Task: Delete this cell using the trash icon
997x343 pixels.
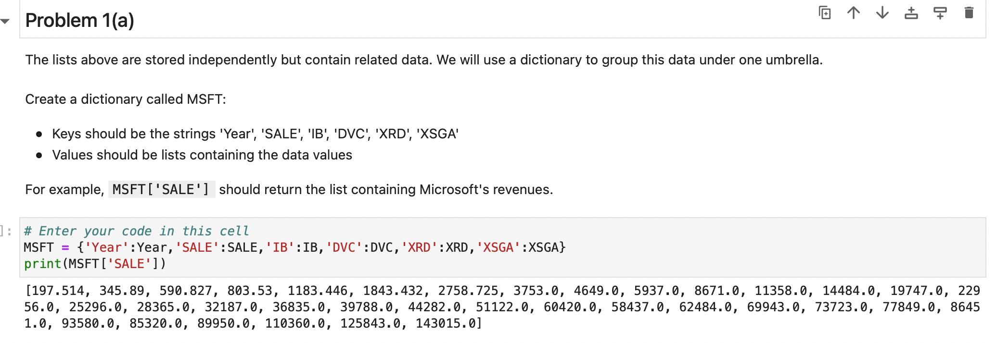Action: (969, 13)
